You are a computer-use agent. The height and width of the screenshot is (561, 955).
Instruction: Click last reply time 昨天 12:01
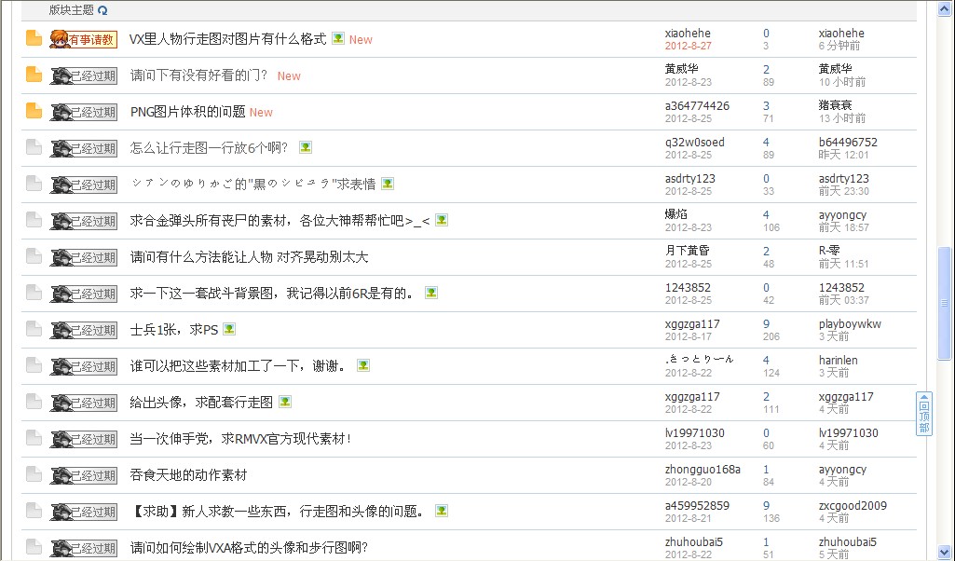843,155
